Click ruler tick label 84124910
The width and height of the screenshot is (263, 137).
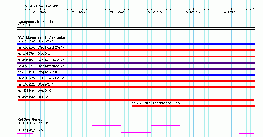pos(231,12)
